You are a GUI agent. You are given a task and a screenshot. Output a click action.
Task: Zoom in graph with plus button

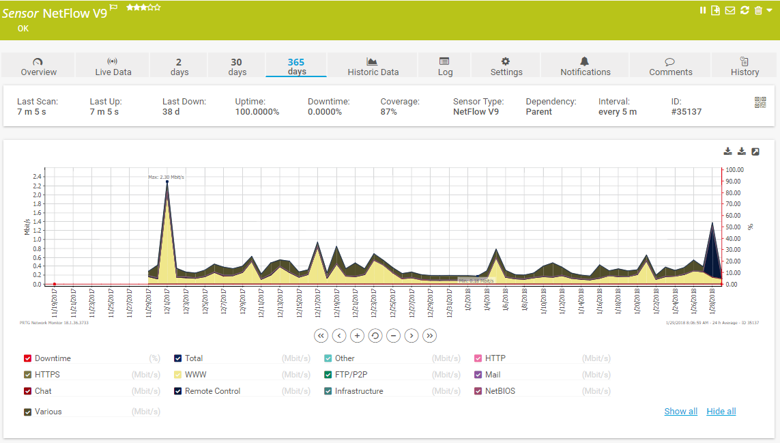(357, 335)
